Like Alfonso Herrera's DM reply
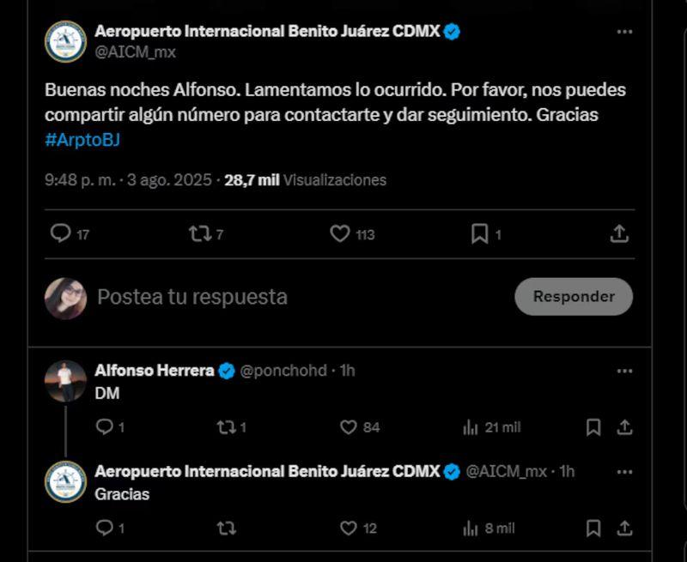687x562 pixels. click(x=349, y=427)
